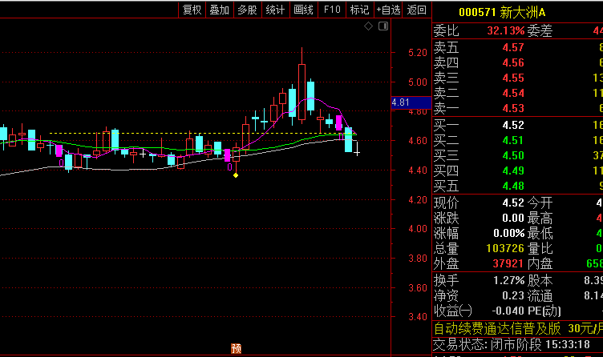Add stock via +自选 button

tap(388, 10)
